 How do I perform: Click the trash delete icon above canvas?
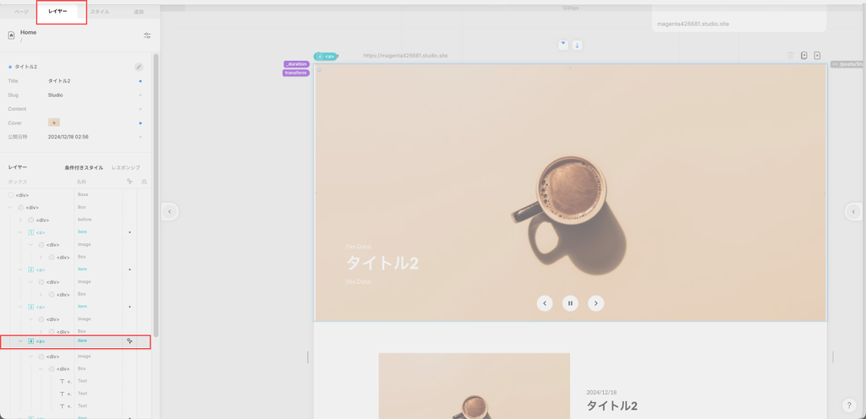coord(791,56)
